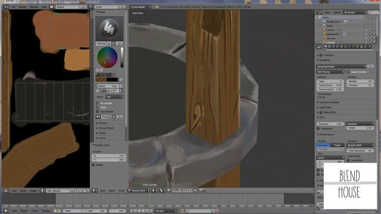Open Playback menu in timeline header
Image resolution: width=381 pixels, height=214 pixels.
point(46,211)
